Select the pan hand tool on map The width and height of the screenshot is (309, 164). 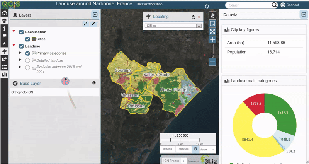point(212,15)
